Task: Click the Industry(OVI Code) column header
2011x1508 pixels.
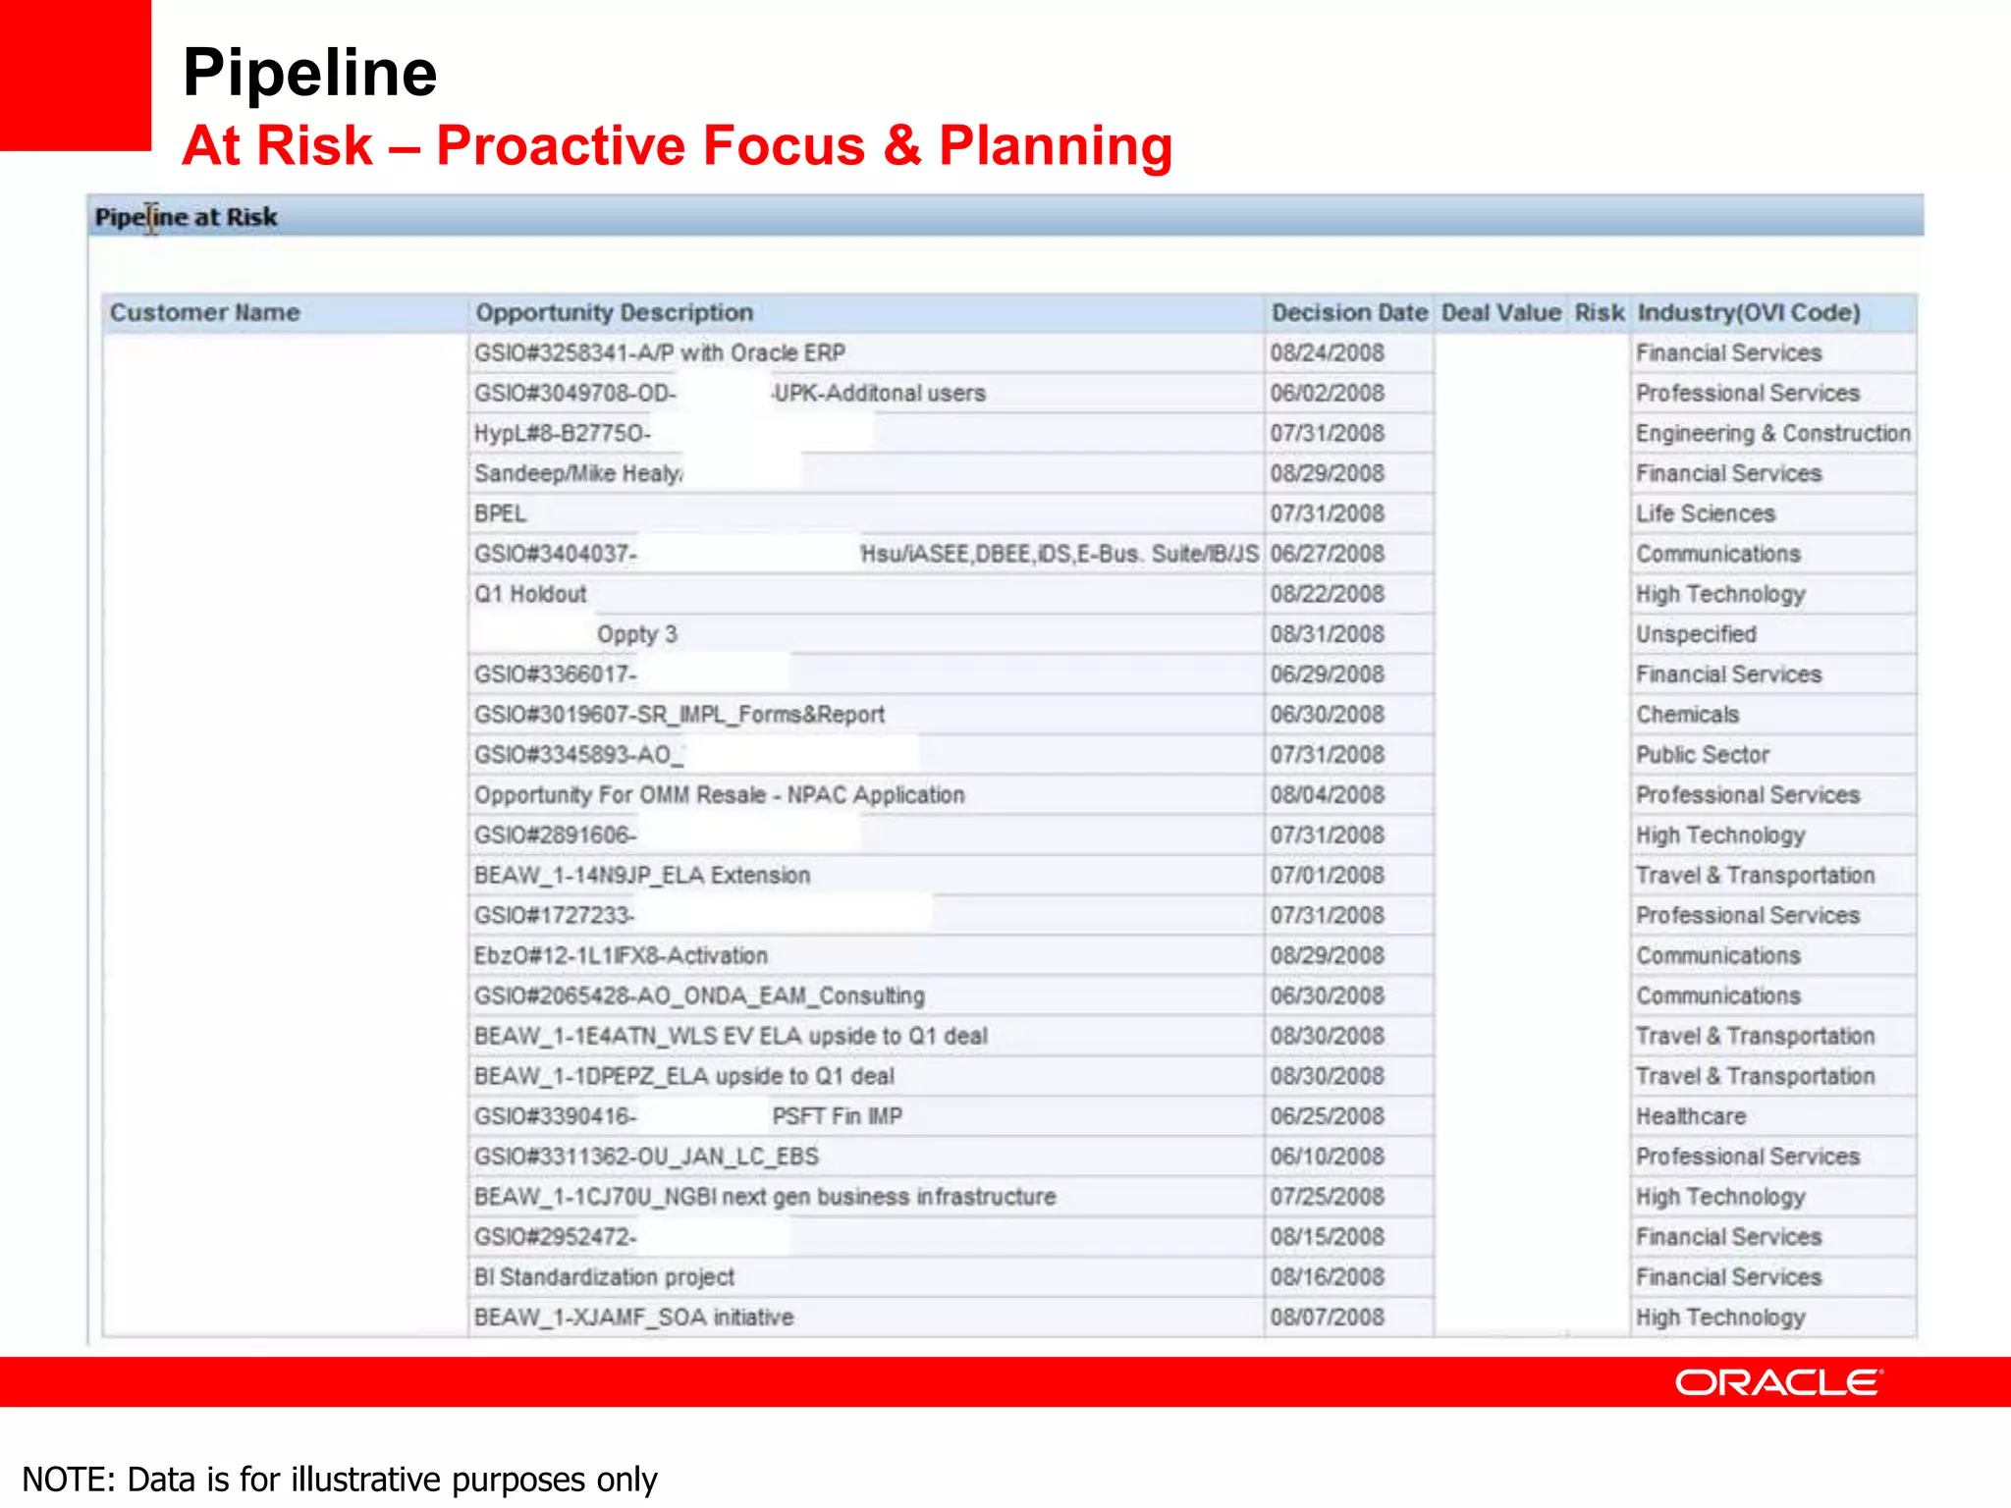Action: tap(1749, 313)
